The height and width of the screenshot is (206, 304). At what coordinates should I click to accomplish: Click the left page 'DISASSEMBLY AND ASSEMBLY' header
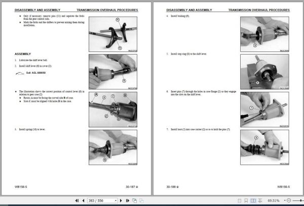click(37, 10)
